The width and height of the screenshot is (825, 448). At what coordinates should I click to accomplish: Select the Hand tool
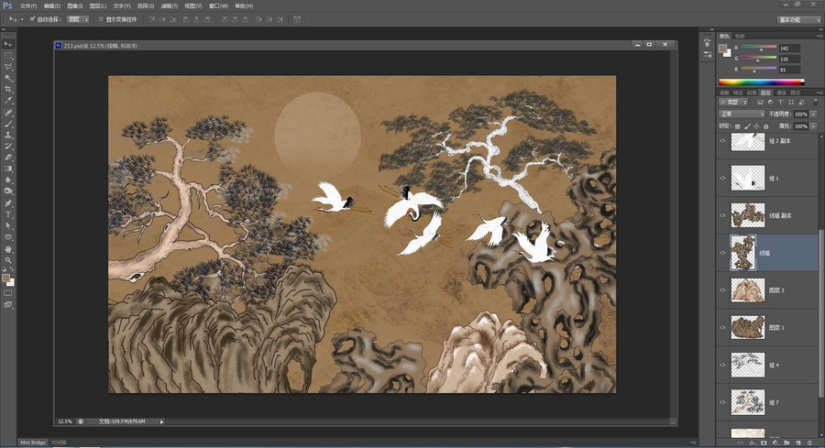pyautogui.click(x=8, y=249)
